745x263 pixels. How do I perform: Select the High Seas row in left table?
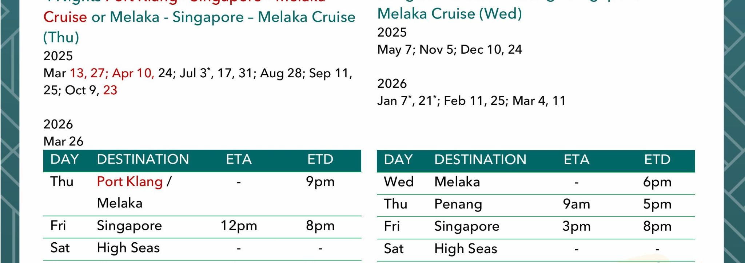pyautogui.click(x=202, y=248)
